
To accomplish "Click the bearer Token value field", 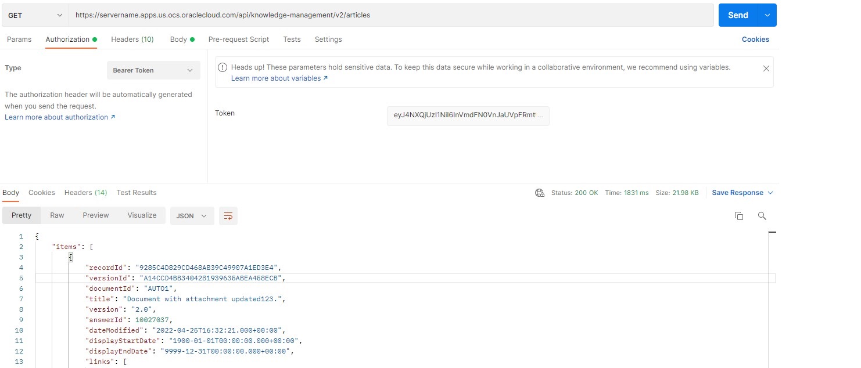I will pyautogui.click(x=468, y=116).
